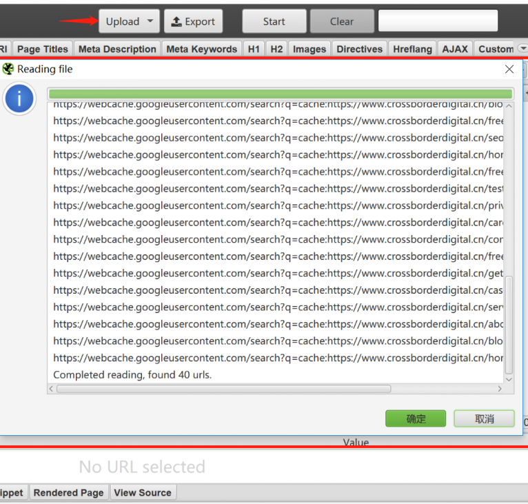The width and height of the screenshot is (528, 504).
Task: Select the Meta Keywords tab
Action: [x=201, y=49]
